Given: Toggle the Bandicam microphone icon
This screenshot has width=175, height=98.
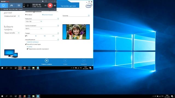Looking at the screenshot, I should pyautogui.click(x=24, y=7).
